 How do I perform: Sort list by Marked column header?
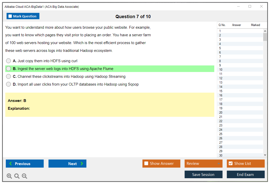tap(255, 25)
